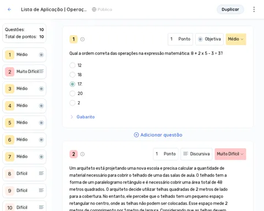Jump to question 5 Médio in sidebar
264x211 pixels.
[x=24, y=123]
